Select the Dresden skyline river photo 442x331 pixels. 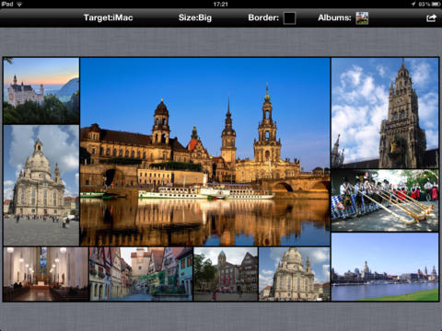coord(385,267)
